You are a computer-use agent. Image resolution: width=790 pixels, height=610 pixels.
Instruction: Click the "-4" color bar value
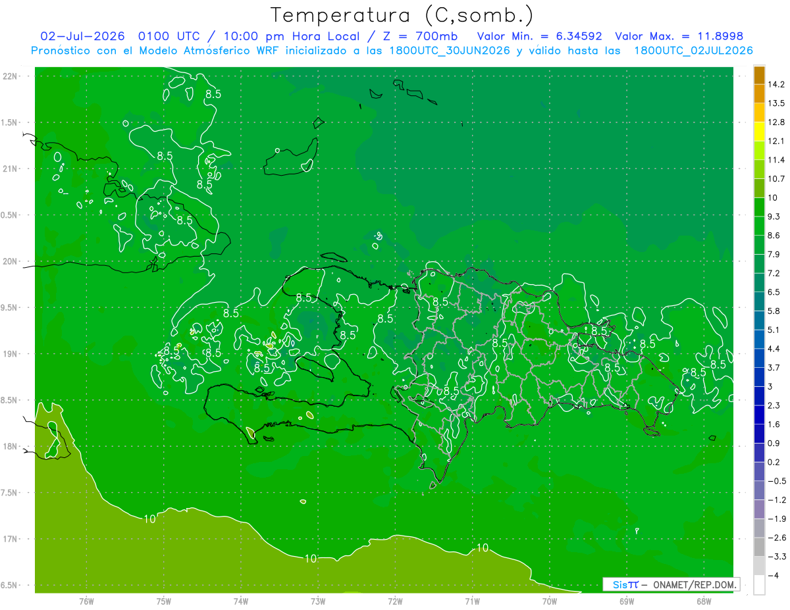tap(774, 575)
